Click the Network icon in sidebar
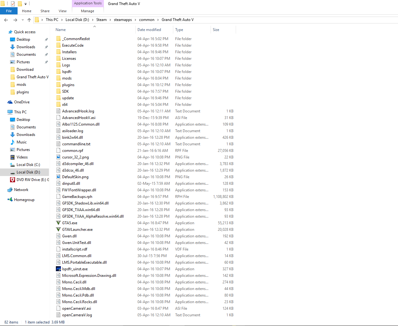 pyautogui.click(x=10, y=190)
